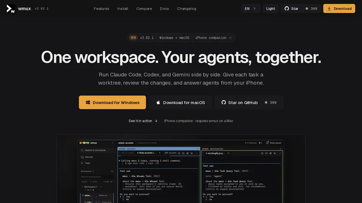362x203 pixels.
Task: Click the globe icon in punctuation pane toolbar
Action: pos(271,153)
